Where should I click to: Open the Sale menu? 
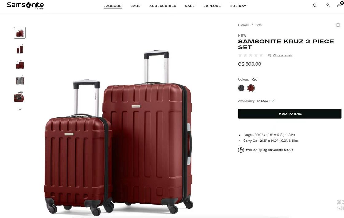coord(190,6)
